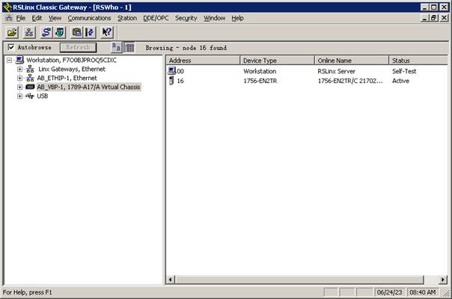452x299 pixels.
Task: Toggle the Autobrowse checkbox
Action: pyautogui.click(x=11, y=47)
